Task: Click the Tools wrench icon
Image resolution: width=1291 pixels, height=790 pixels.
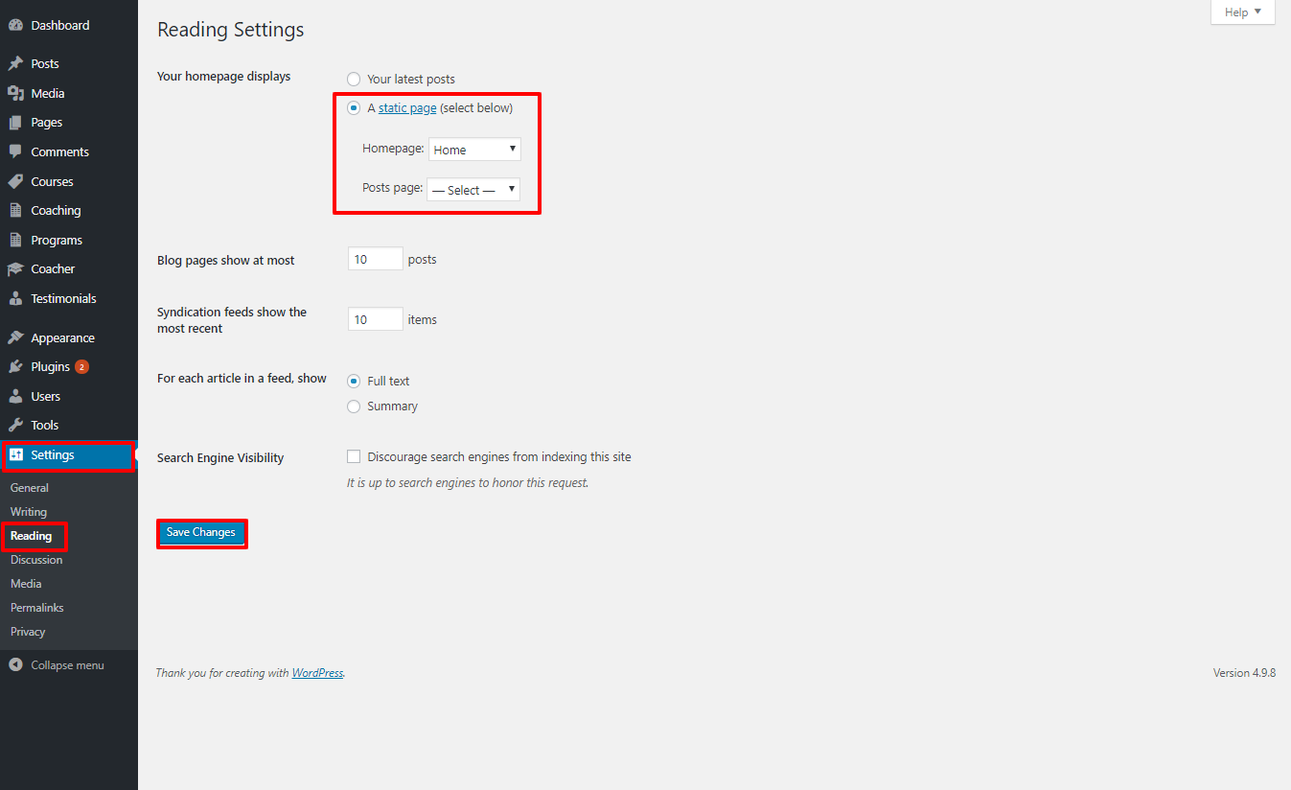Action: (15, 426)
